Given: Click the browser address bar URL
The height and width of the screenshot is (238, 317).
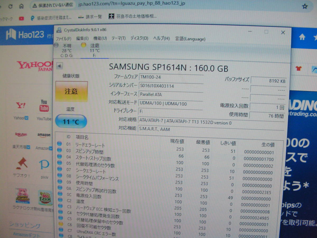Looking at the screenshot, I should [132, 3].
